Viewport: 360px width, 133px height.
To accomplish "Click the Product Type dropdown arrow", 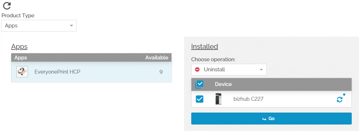I will point(71,25).
